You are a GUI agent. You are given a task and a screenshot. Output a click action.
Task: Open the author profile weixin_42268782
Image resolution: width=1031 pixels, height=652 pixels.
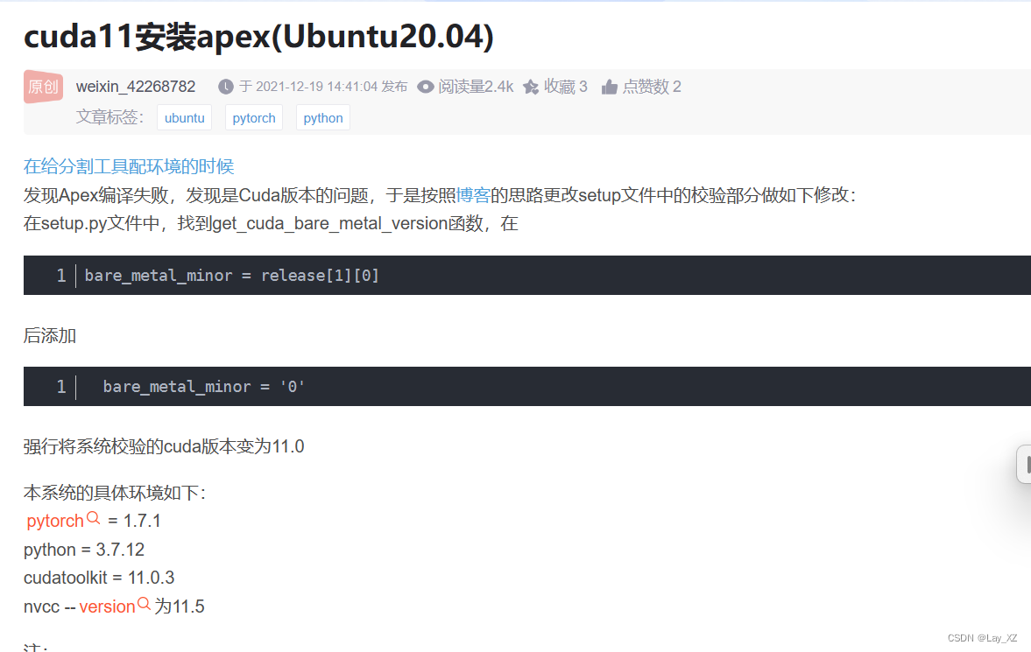[136, 86]
